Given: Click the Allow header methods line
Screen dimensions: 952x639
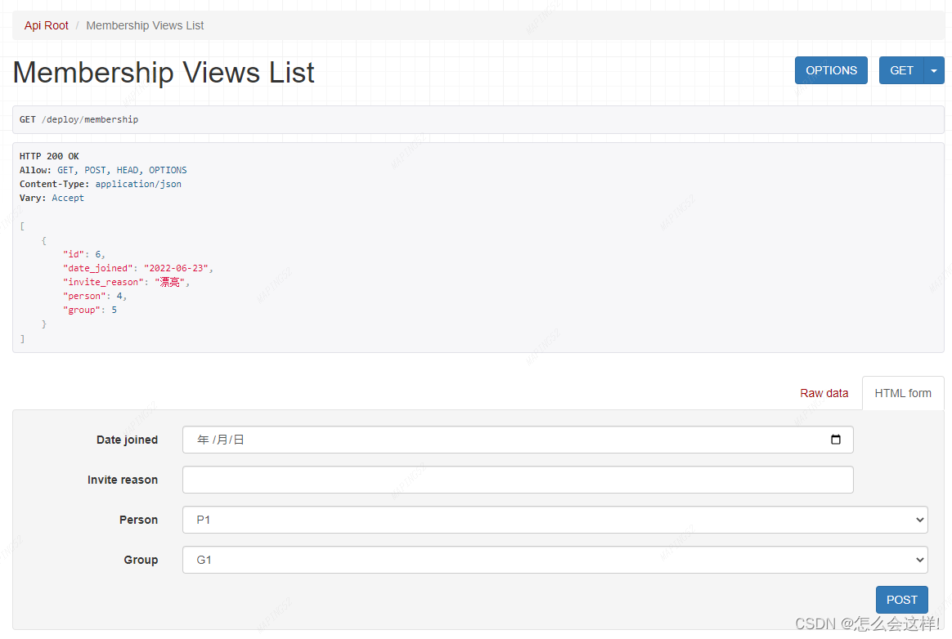Looking at the screenshot, I should [x=103, y=170].
